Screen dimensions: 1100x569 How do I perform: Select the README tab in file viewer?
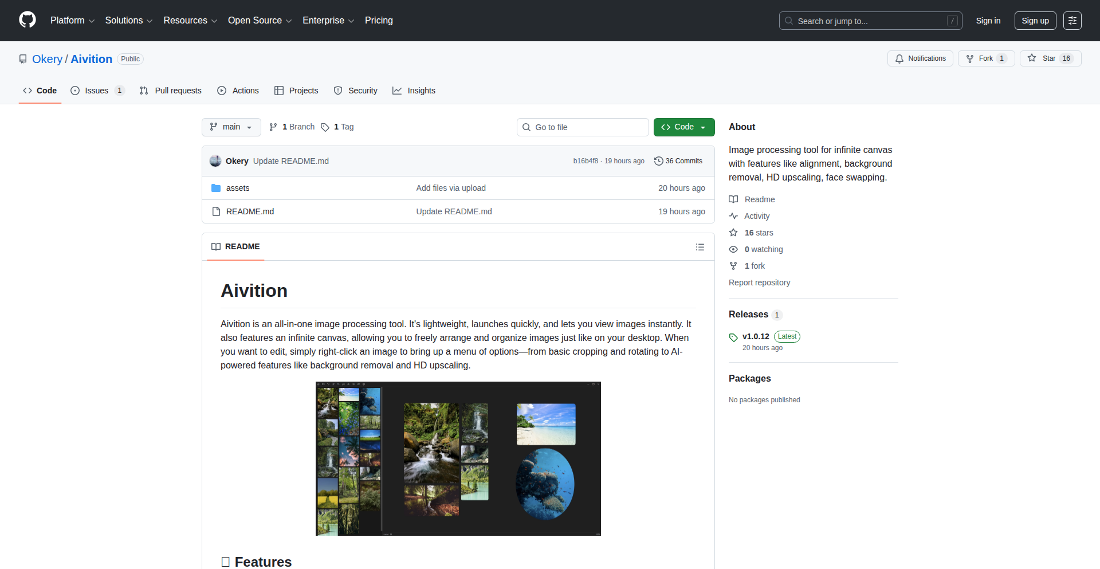tap(235, 246)
